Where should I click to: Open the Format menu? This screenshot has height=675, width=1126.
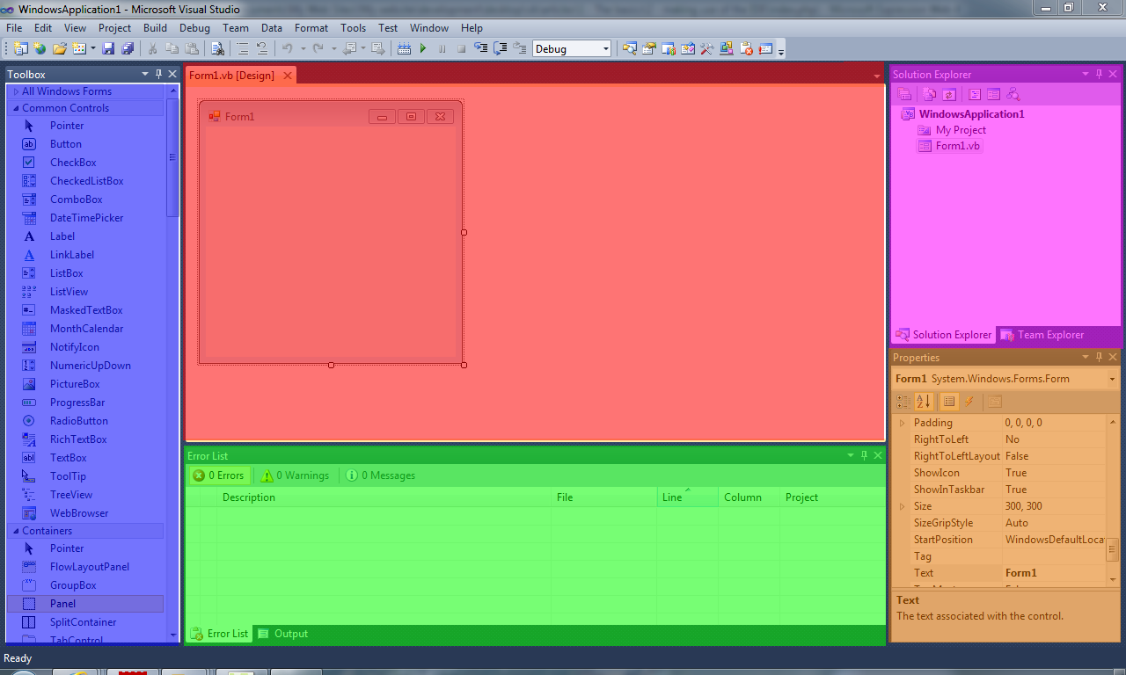click(311, 28)
